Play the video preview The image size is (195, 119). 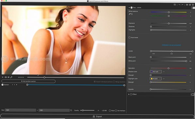tap(3, 77)
